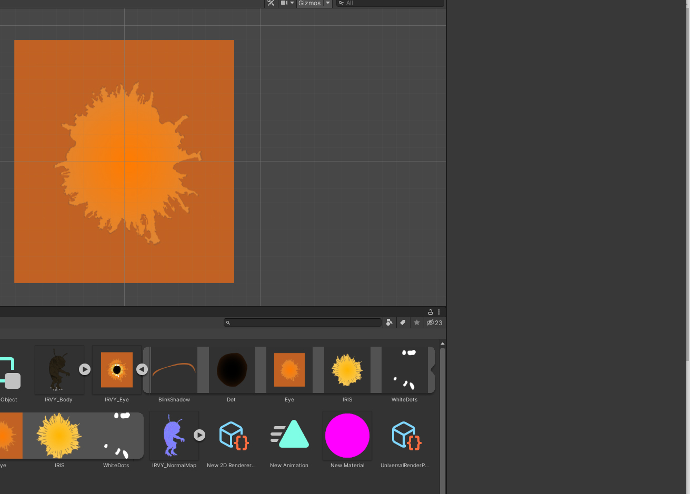The width and height of the screenshot is (690, 494).
Task: Click the 'New Material' label text
Action: coord(347,466)
